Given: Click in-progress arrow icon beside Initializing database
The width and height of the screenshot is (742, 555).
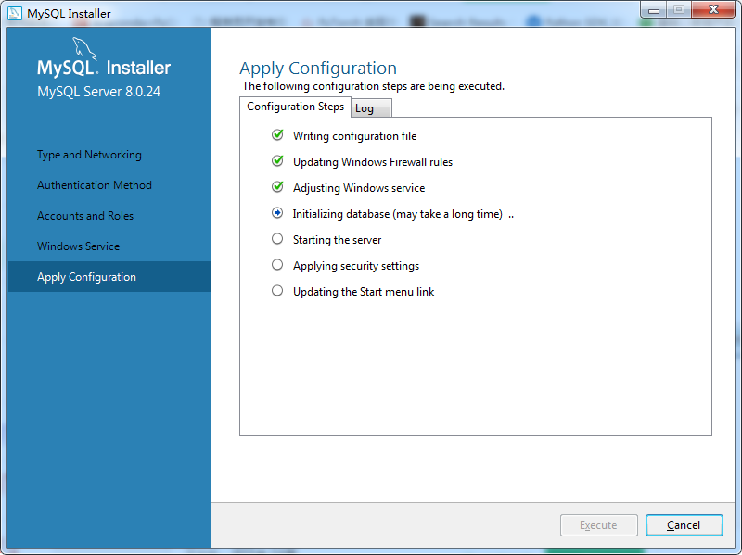Looking at the screenshot, I should pyautogui.click(x=277, y=213).
